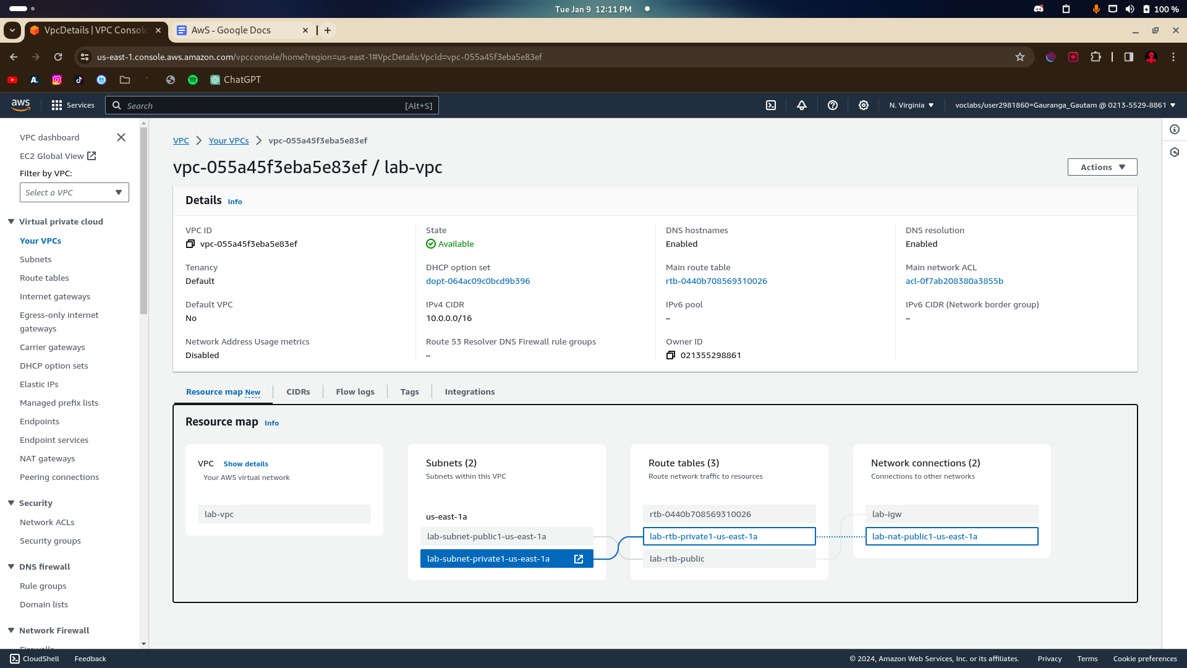Open the Actions dropdown button

click(1102, 167)
